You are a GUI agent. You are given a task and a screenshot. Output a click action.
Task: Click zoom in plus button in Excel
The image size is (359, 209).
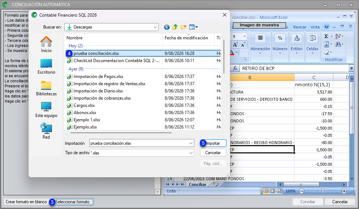[x=344, y=191]
